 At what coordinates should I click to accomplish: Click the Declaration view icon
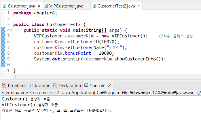pyautogui.click(x=55, y=85)
